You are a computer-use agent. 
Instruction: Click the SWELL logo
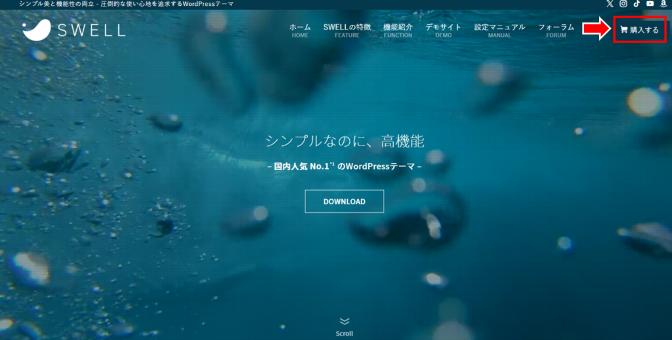point(73,29)
